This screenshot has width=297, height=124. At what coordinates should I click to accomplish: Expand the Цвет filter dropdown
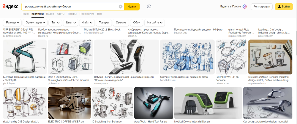pos(71,23)
